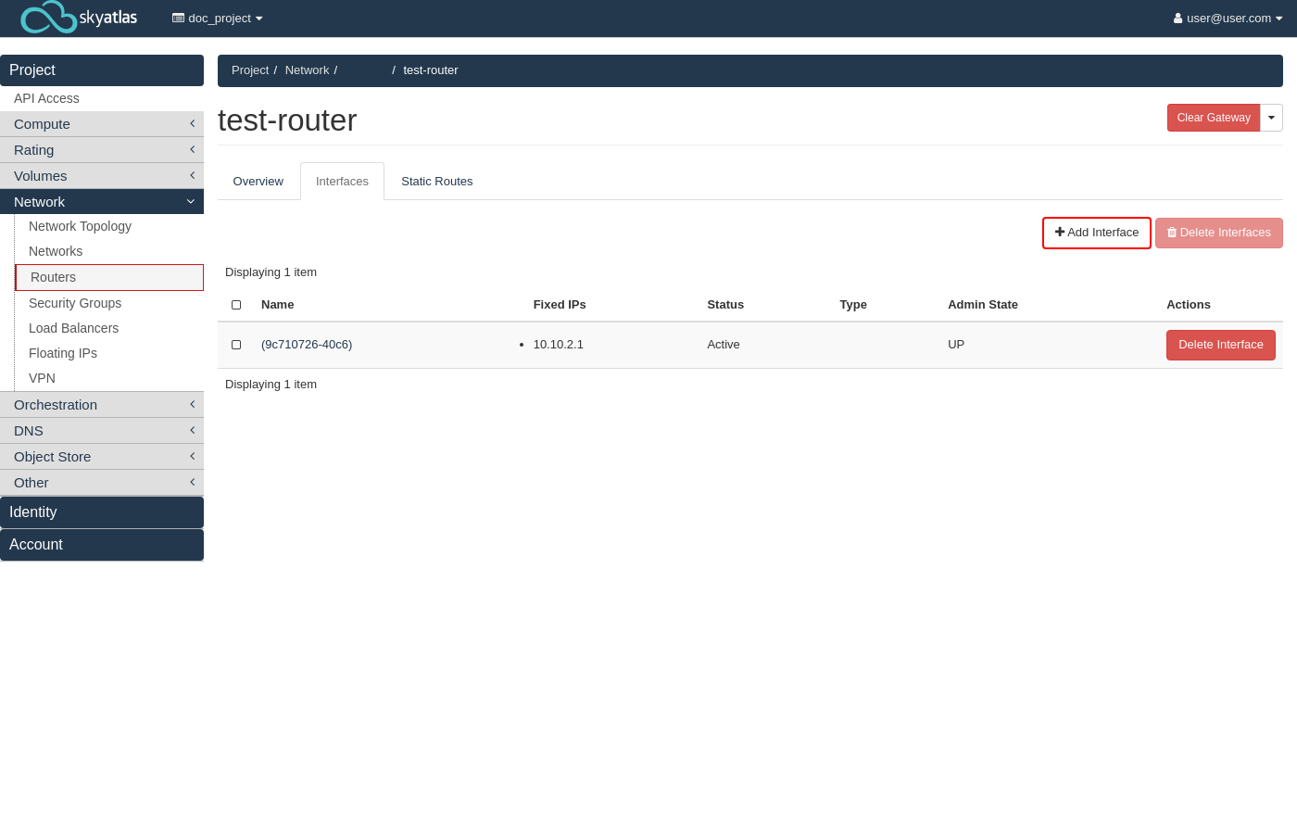Collapse the Network section chevron
The height and width of the screenshot is (834, 1297).
[191, 202]
